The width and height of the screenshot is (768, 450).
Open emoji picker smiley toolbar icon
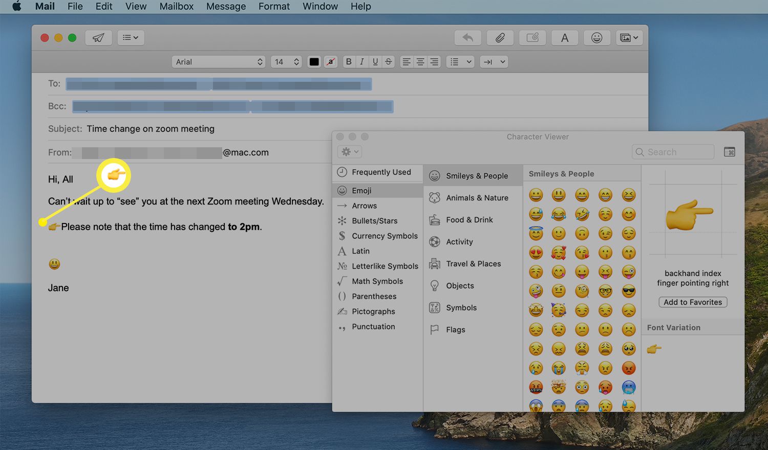point(597,37)
